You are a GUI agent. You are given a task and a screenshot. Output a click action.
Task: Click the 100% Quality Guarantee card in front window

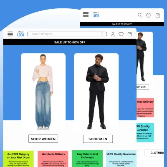pos(121,159)
